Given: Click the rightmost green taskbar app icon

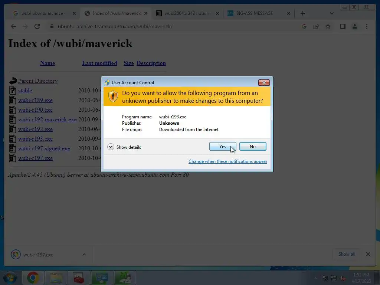Looking at the screenshot, I should click(x=125, y=278).
